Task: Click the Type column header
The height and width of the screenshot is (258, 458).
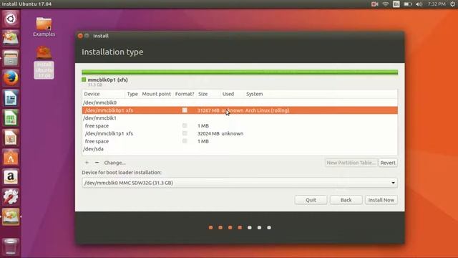Action: click(132, 94)
